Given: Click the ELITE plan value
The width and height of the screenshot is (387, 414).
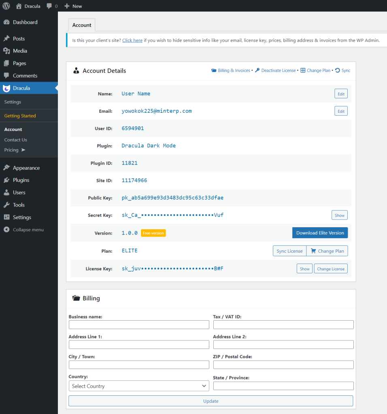Looking at the screenshot, I should click(130, 251).
